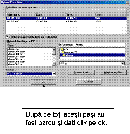Click the upload directory path field
Image resolution: width=130 pixels, height=134 pixels.
[x=92, y=45]
